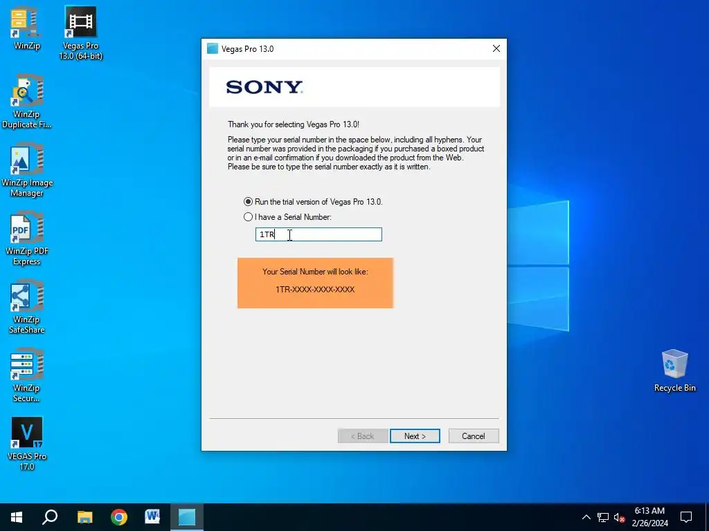Click the SONY logo banner
The height and width of the screenshot is (531, 709).
354,87
